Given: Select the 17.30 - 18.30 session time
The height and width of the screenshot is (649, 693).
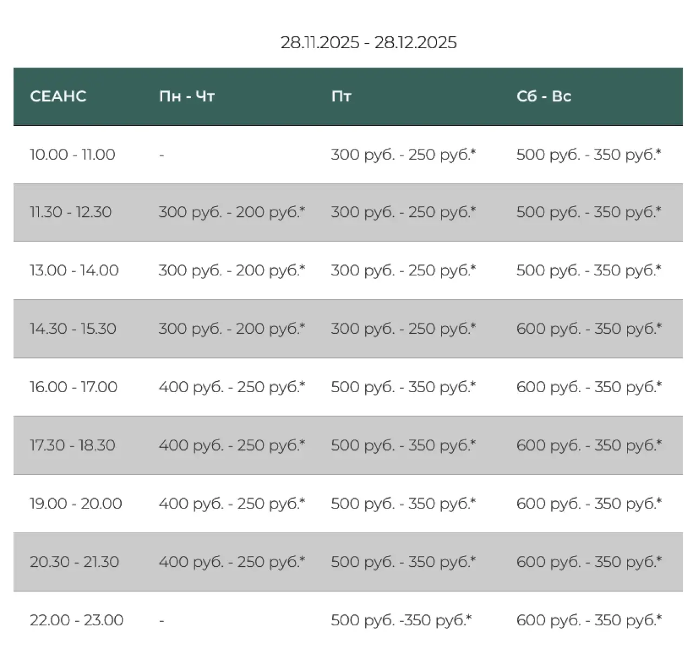Looking at the screenshot, I should coord(72,446).
